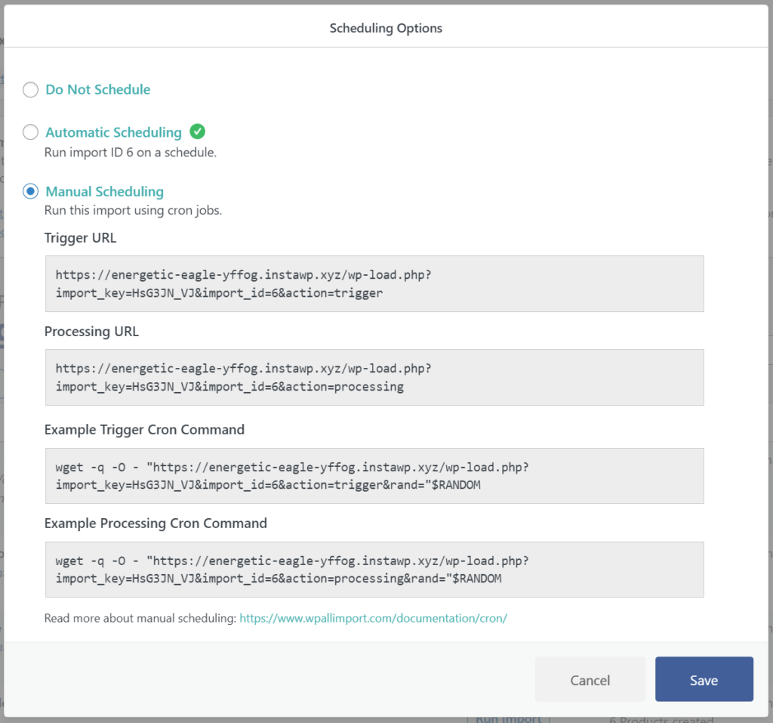The height and width of the screenshot is (723, 773).
Task: Save the scheduling options
Action: click(x=704, y=680)
